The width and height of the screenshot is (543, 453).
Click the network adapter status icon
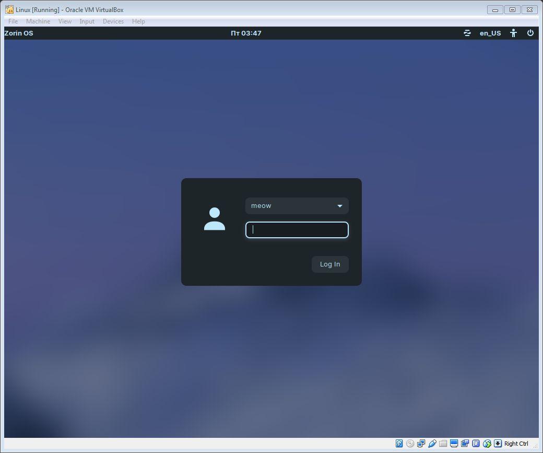421,444
